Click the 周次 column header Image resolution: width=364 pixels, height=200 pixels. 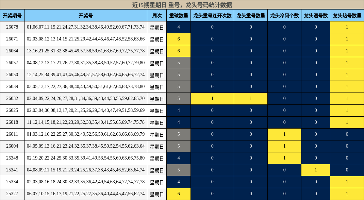156,15
